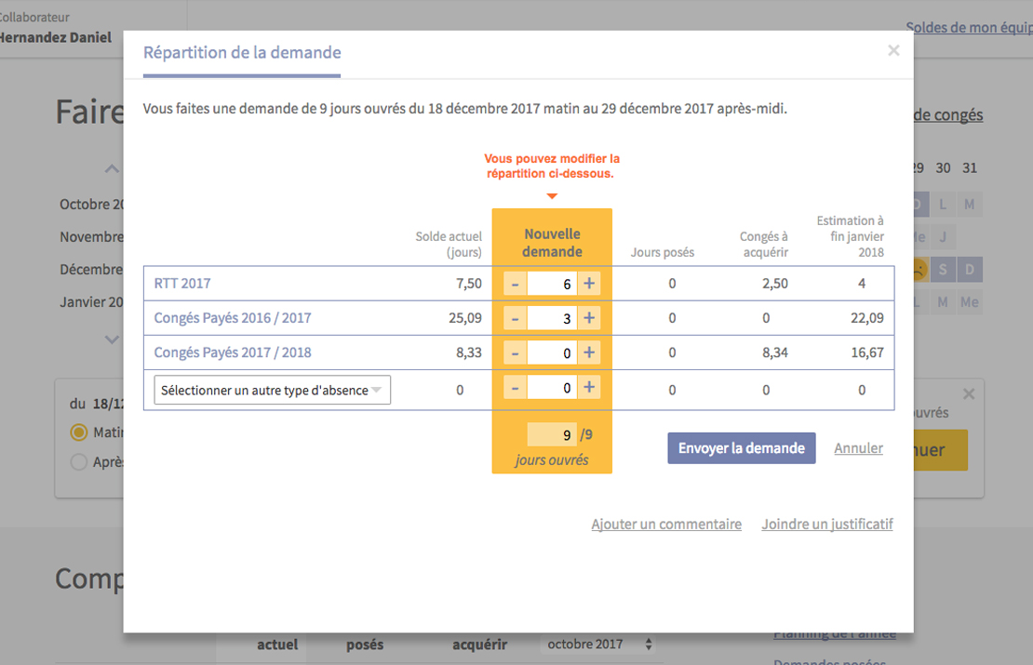Screen dimensions: 1033x665
Task: Click the Nouvelle demande column header
Action: [x=552, y=243]
